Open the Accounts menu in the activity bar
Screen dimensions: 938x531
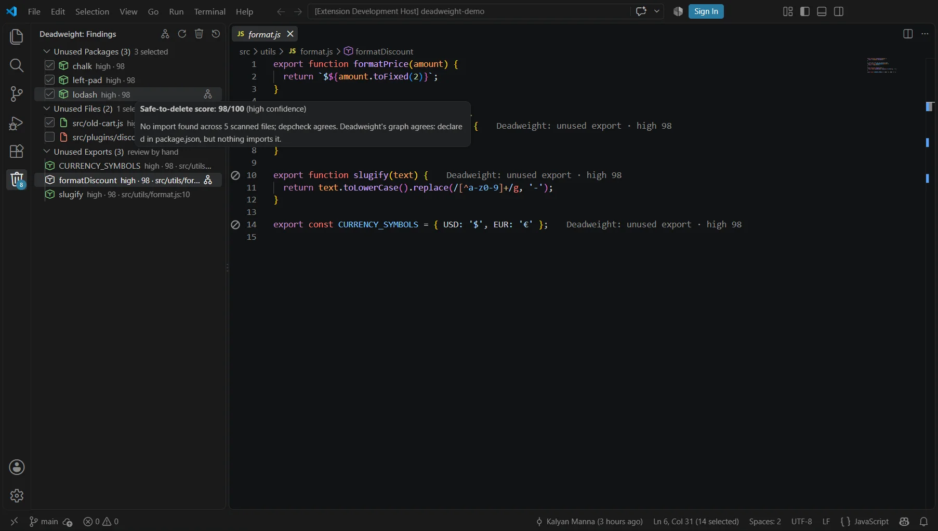click(x=17, y=467)
